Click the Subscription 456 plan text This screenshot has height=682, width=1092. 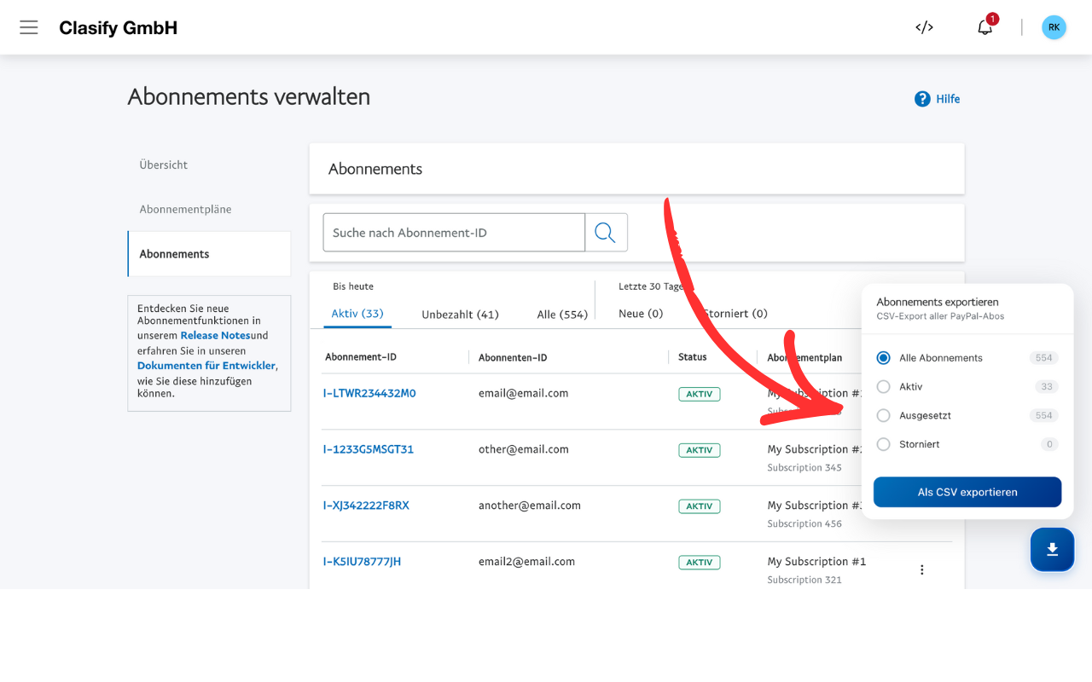[x=804, y=523]
